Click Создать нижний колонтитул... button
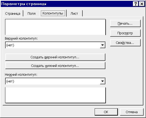Image resolution: width=146 pixels, height=118 pixels. [55, 66]
